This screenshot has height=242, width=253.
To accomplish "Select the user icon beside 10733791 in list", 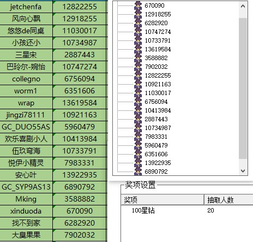I will pyautogui.click(x=138, y=40).
